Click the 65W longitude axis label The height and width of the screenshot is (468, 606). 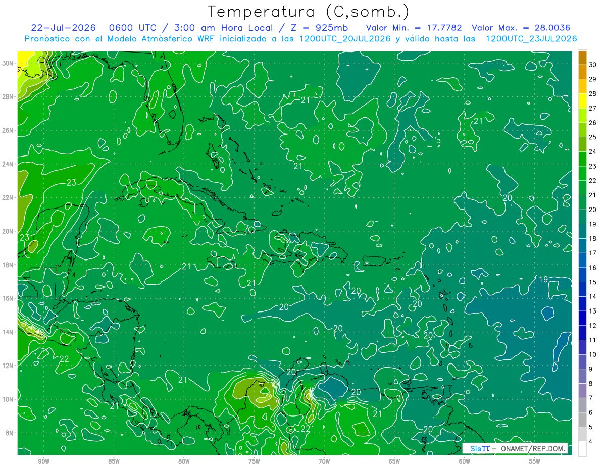coord(394,461)
